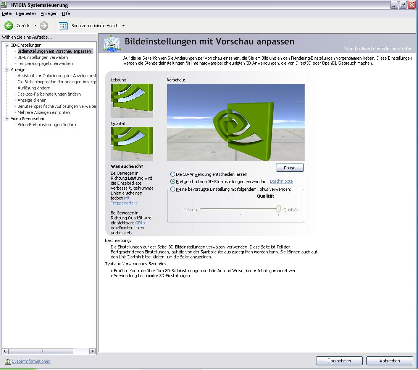
Task: Click the large Vorschau 3D preview
Action: coord(236,122)
